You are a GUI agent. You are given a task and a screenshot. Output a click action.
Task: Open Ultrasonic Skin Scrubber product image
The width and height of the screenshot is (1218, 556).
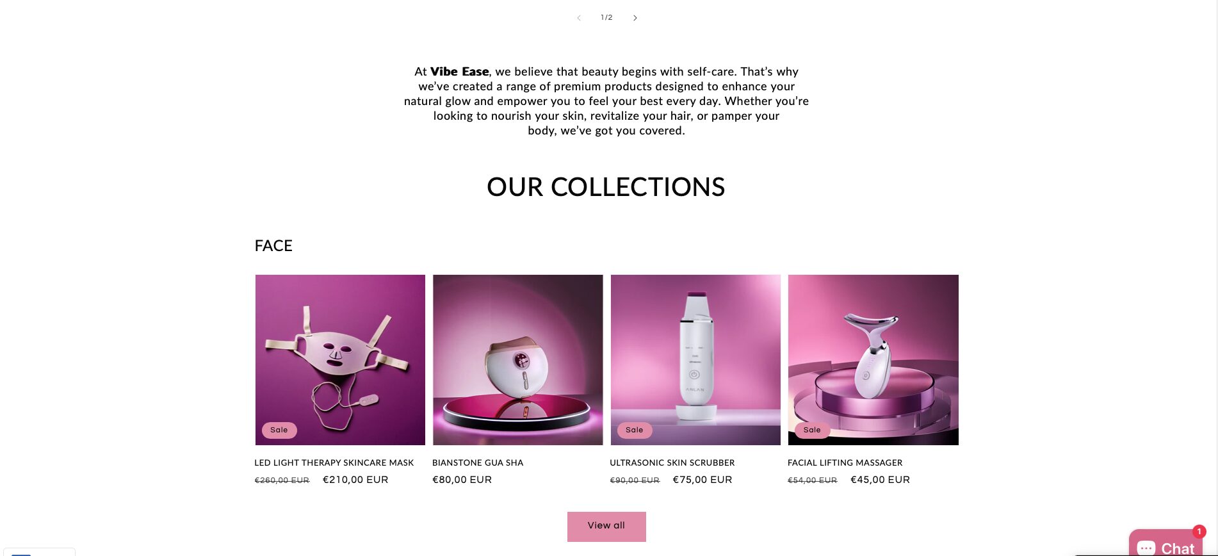[x=695, y=360]
